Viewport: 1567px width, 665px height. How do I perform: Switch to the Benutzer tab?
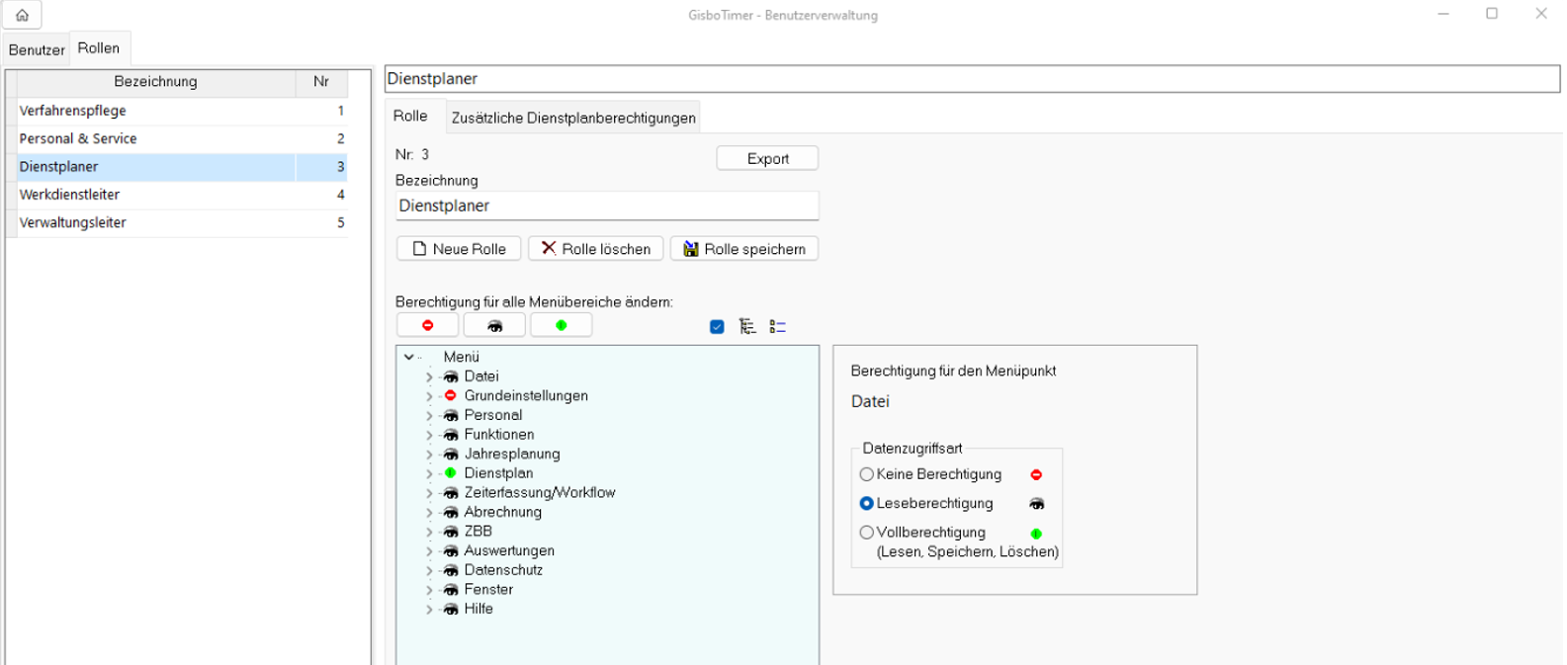coord(37,49)
